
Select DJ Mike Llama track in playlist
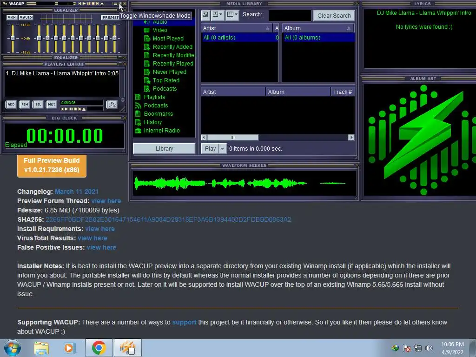62,73
